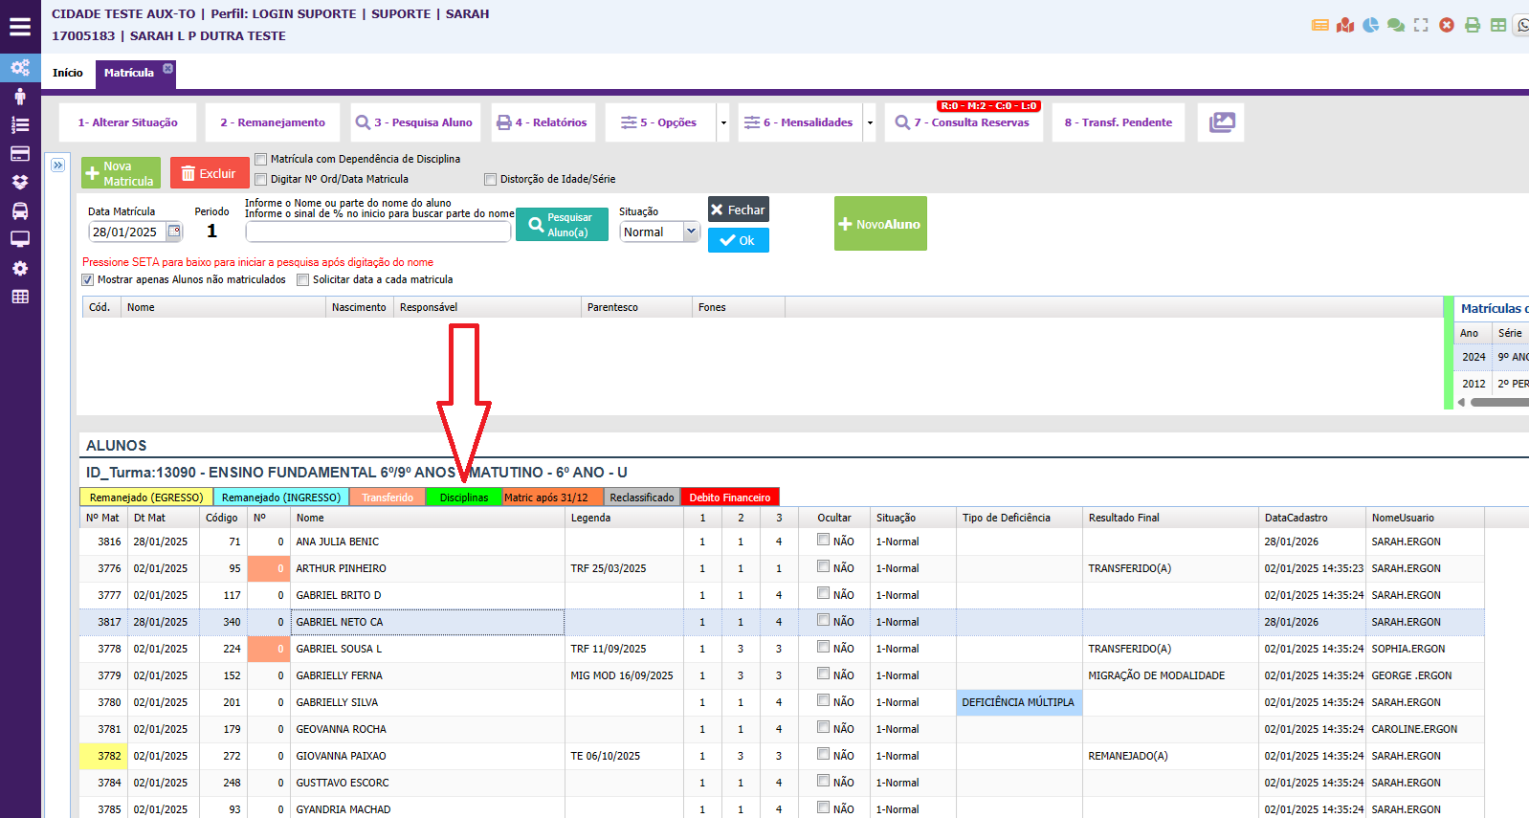This screenshot has height=818, width=1529.
Task: Open the Situação Normal dropdown
Action: point(660,232)
